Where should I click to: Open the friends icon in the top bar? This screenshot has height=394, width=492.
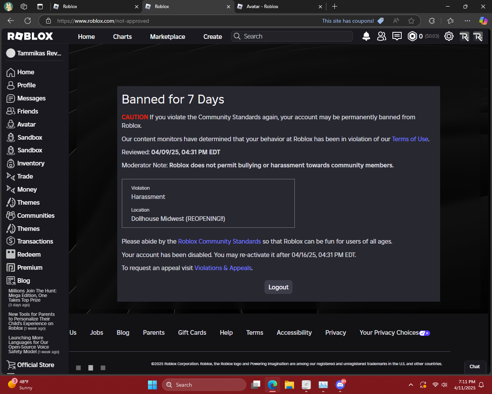(382, 36)
